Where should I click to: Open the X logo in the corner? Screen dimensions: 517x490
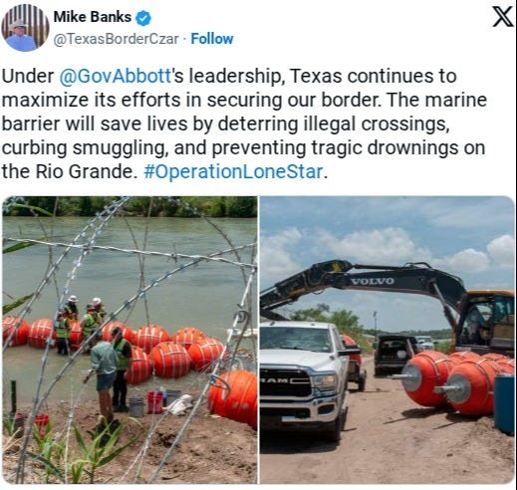pos(502,17)
